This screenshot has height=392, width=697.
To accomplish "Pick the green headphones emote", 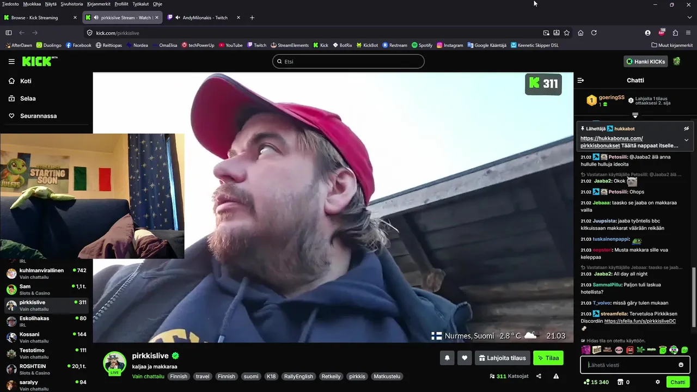I will [x=674, y=350].
